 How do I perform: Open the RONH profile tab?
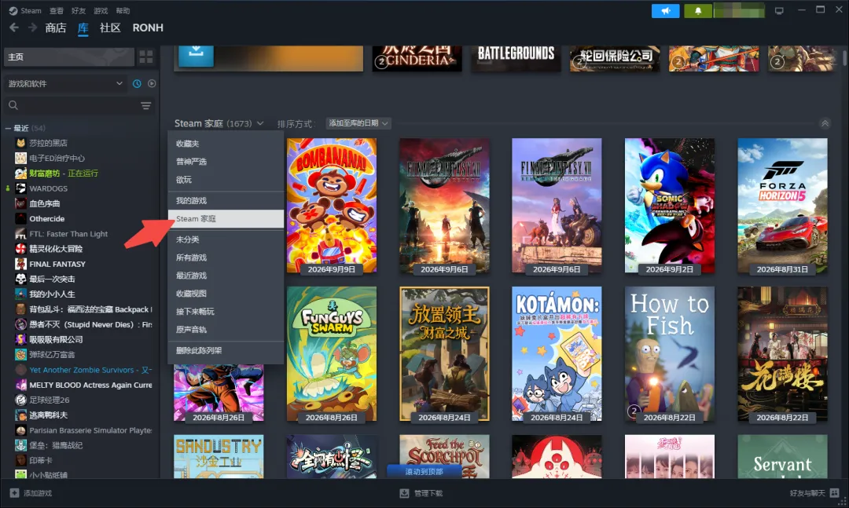pyautogui.click(x=148, y=27)
